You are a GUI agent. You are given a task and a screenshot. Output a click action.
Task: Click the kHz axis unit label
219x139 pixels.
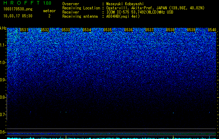(x=3, y=28)
